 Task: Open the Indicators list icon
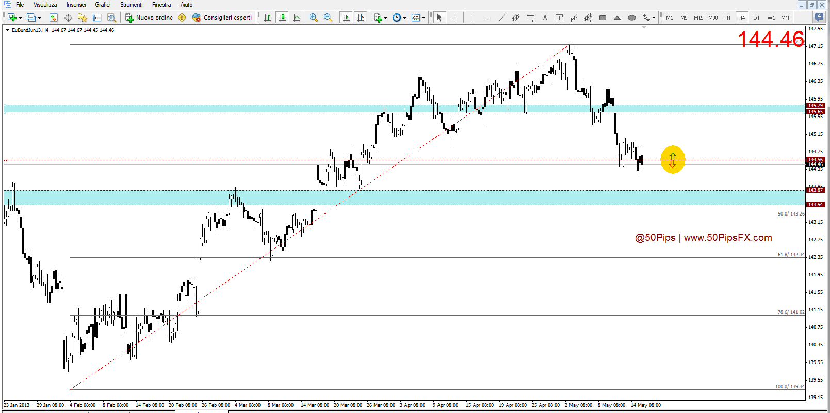click(378, 18)
